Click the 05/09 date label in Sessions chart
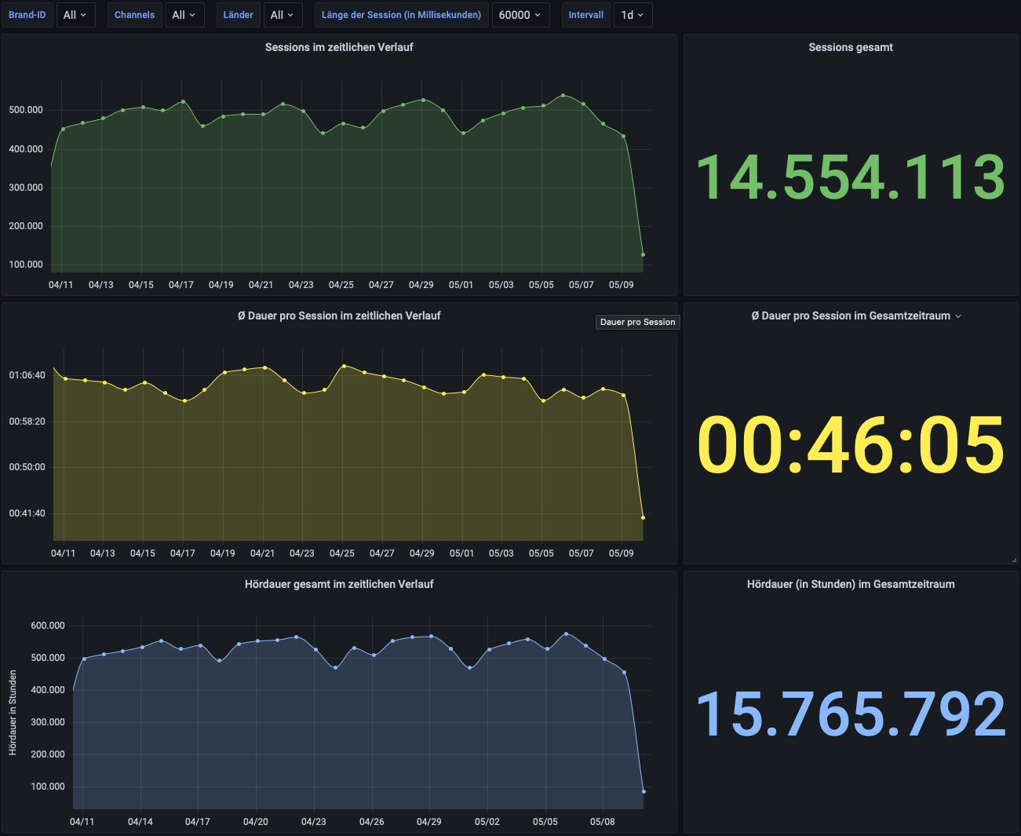 622,285
